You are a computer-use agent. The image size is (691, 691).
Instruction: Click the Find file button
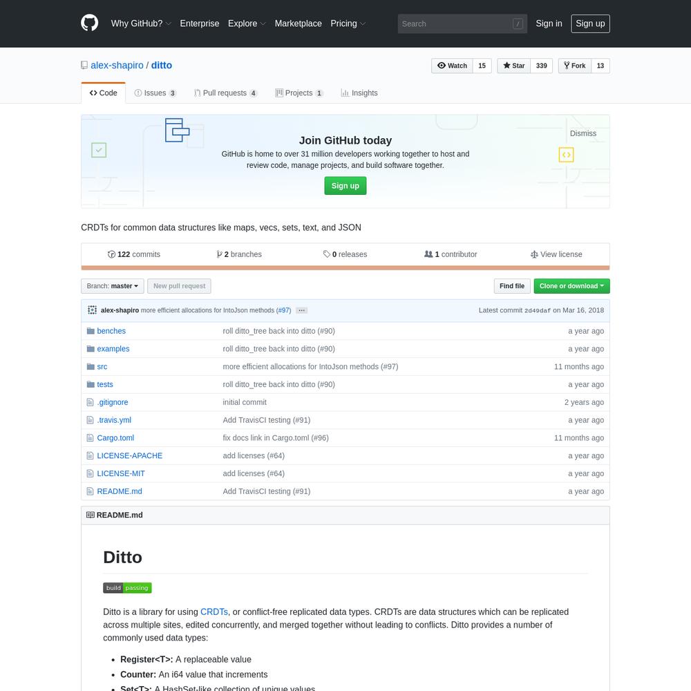511,286
